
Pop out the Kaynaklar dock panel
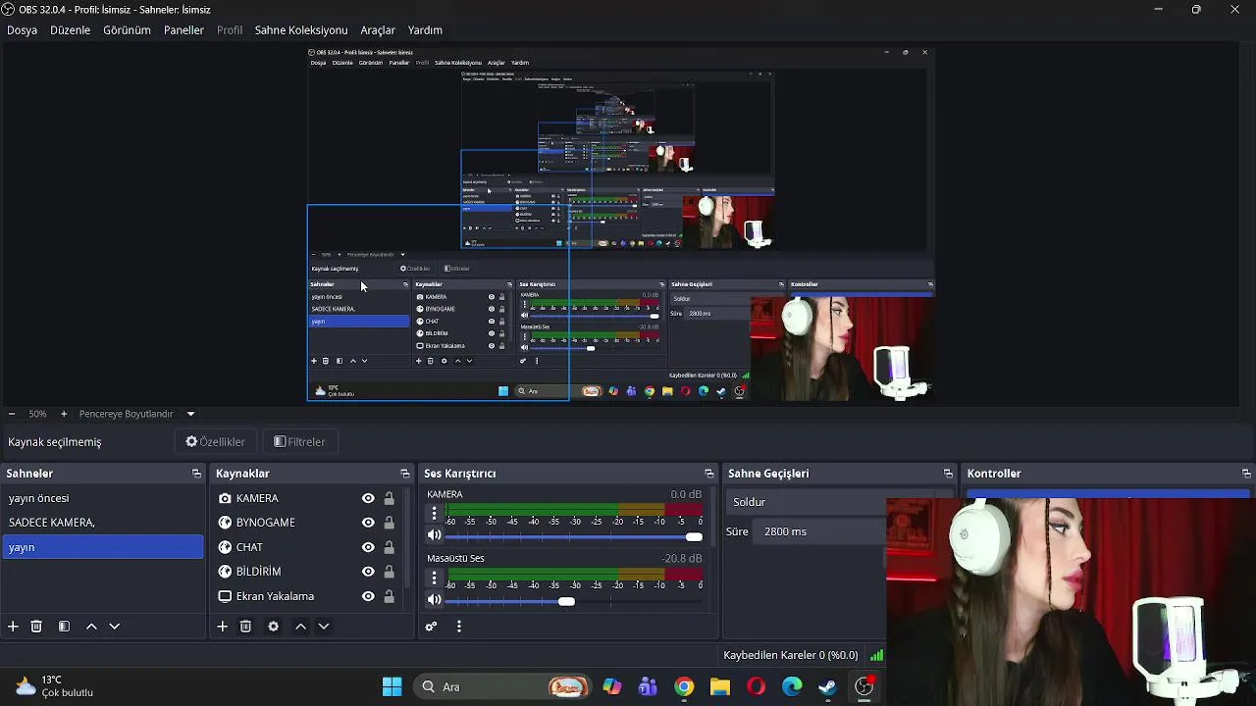[x=404, y=474]
